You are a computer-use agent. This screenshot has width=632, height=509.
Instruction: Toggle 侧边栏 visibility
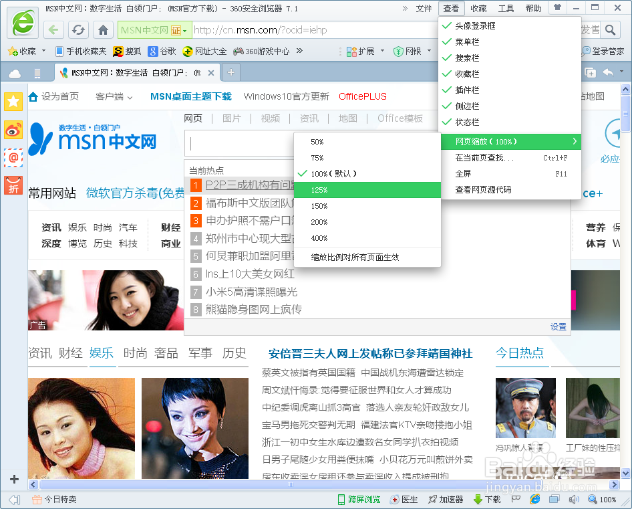pyautogui.click(x=510, y=106)
